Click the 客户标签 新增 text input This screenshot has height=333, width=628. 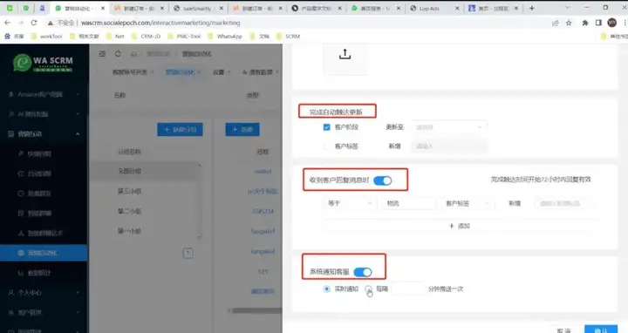coord(449,146)
